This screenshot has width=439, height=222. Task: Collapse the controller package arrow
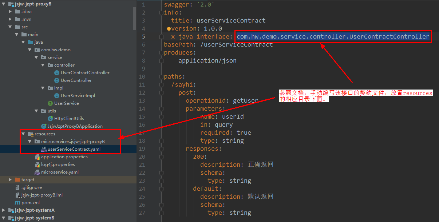click(x=43, y=65)
